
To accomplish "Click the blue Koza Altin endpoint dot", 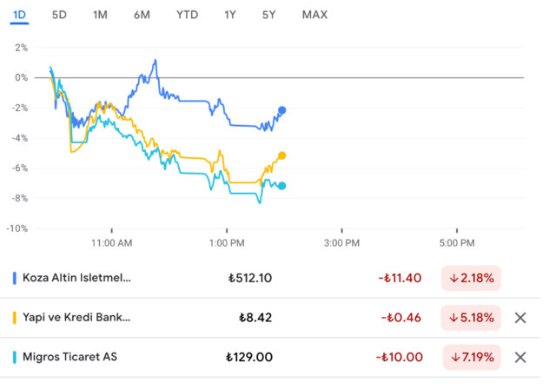I will point(282,110).
